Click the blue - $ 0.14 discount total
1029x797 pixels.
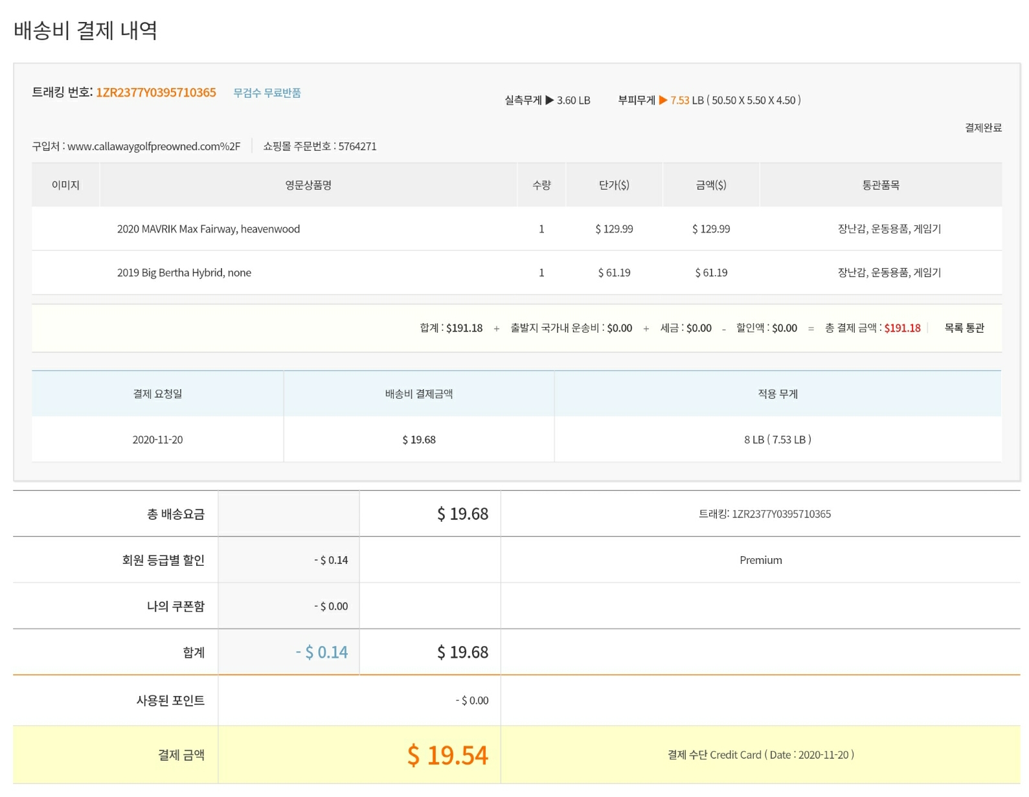322,652
